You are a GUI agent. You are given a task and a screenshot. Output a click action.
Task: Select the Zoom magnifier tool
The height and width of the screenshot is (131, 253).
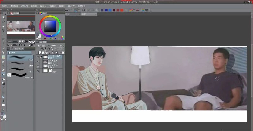pyautogui.click(x=3, y=17)
